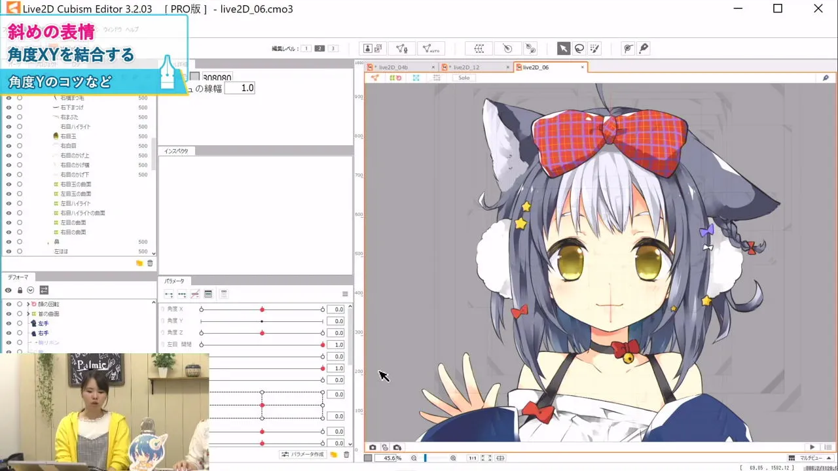Expand the 首の曲面 deformer tree item

click(28, 313)
